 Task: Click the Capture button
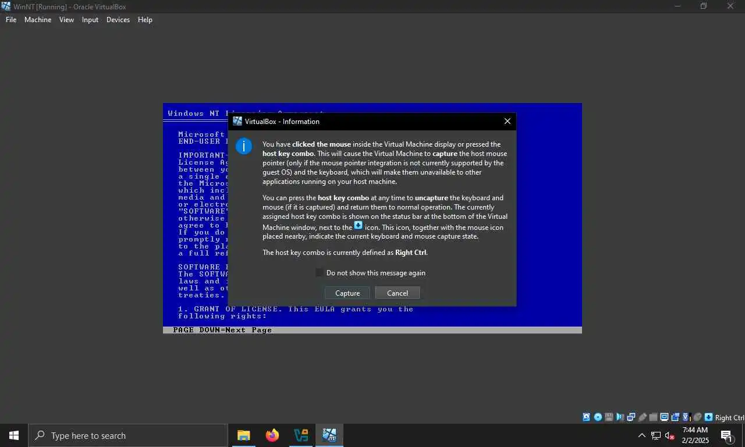click(347, 293)
